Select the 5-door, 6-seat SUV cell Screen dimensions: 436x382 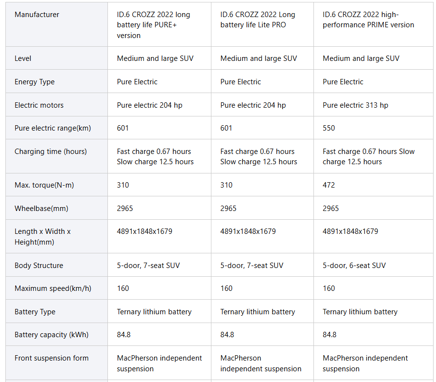coord(354,266)
